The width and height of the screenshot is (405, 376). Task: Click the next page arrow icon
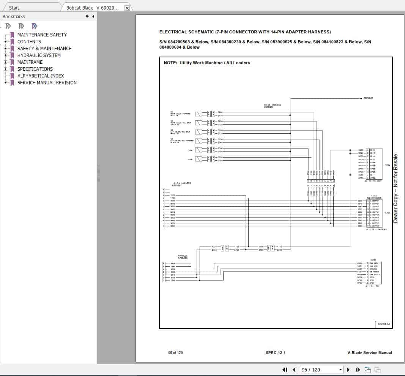[x=348, y=369]
